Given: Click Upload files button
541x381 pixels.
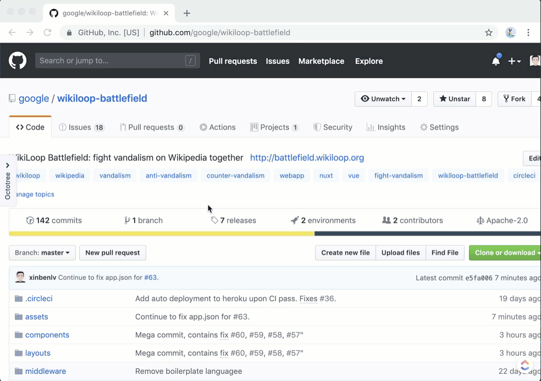Looking at the screenshot, I should pos(401,252).
